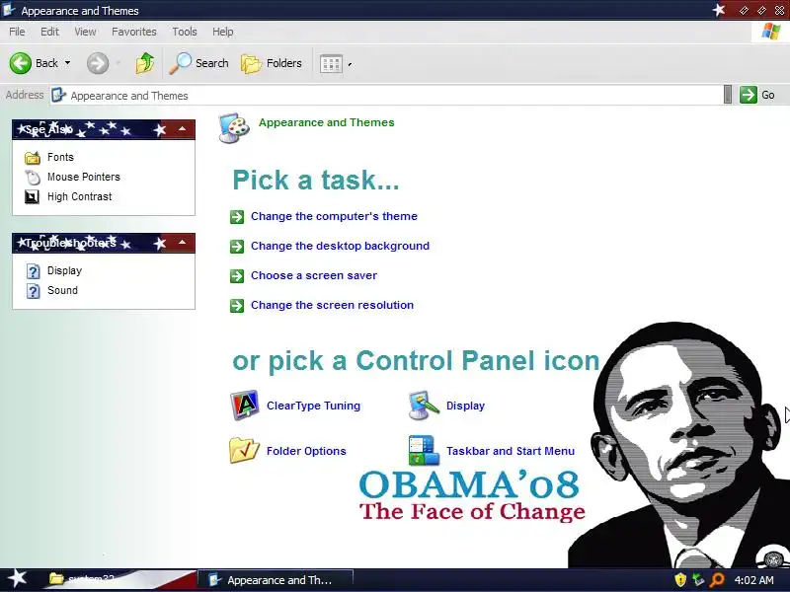Open the Address bar dropdown

[727, 95]
